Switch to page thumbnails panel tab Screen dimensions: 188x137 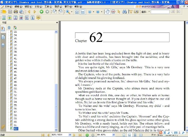pos(3,37)
